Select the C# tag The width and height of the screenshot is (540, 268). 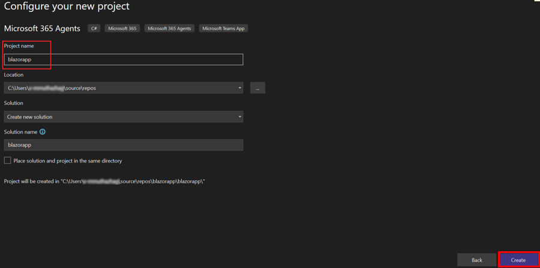click(x=94, y=28)
